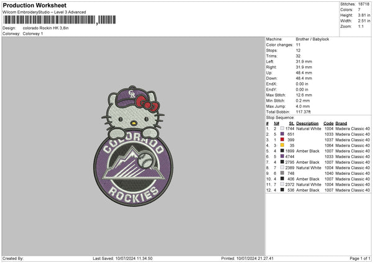
Task: Click the Colorway 1 value
Action: click(33, 33)
